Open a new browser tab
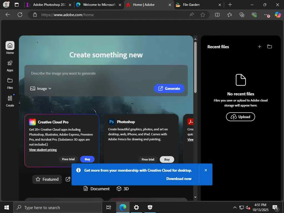Screen dimensions: 284x213 [230, 4]
